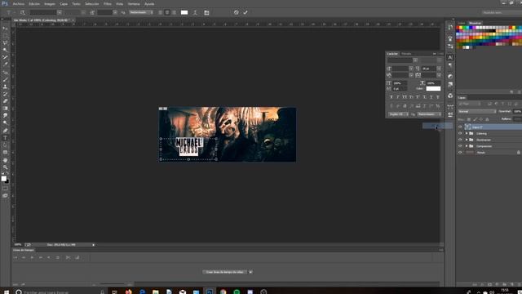The image size is (522, 294).
Task: Toggle underline in the Character panel
Action: [431, 97]
